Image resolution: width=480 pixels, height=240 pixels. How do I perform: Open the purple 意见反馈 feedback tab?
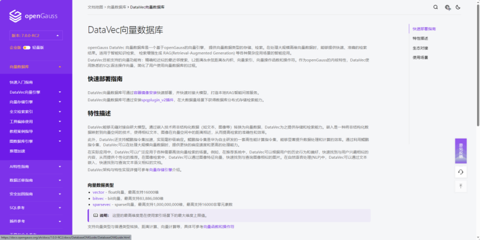(x=461, y=151)
